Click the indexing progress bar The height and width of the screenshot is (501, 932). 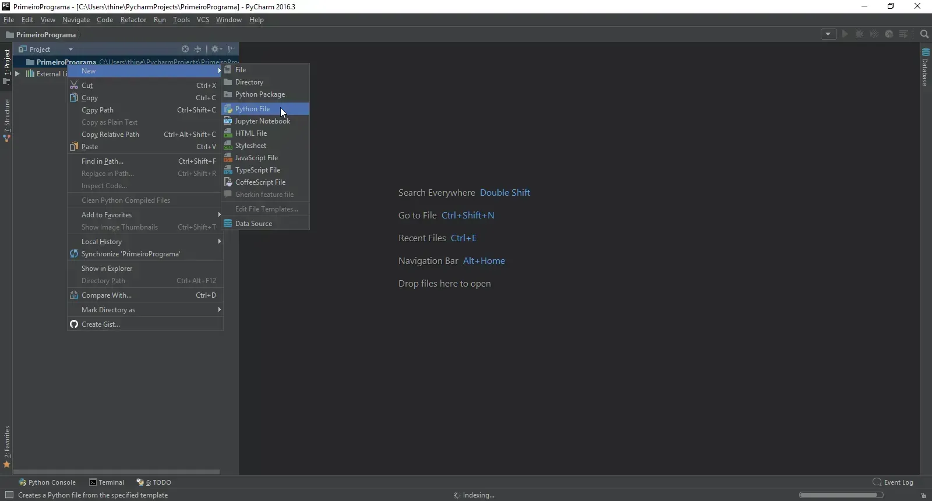point(841,495)
